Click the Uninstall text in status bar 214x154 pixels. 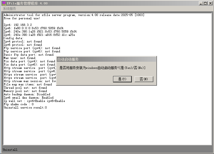(x=10, y=150)
